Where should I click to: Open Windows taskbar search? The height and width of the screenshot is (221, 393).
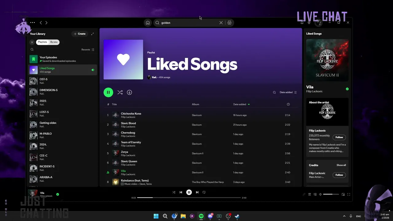pyautogui.click(x=165, y=216)
